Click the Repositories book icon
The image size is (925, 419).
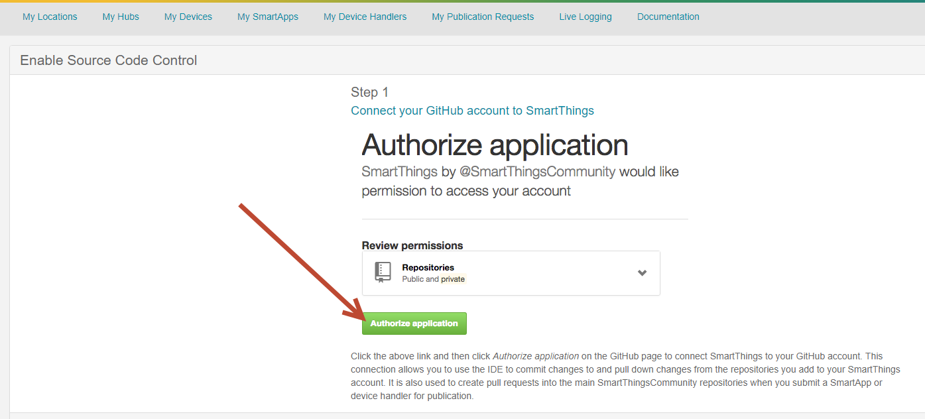point(383,272)
